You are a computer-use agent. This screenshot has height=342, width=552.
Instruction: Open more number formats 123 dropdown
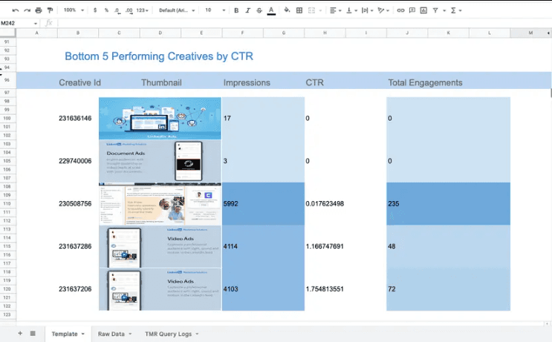click(x=142, y=10)
